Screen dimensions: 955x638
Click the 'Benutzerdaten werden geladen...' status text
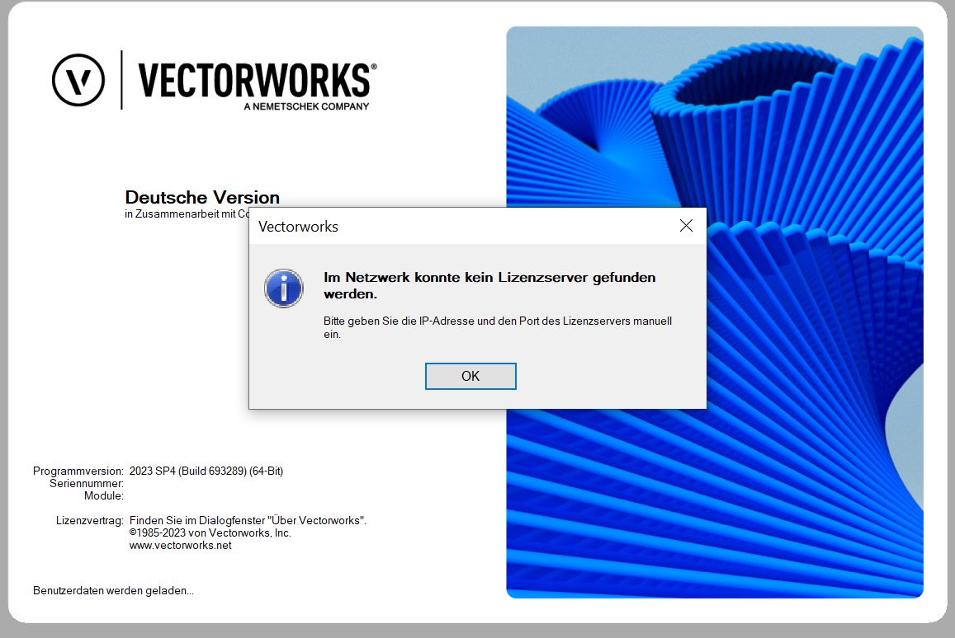[x=113, y=590]
